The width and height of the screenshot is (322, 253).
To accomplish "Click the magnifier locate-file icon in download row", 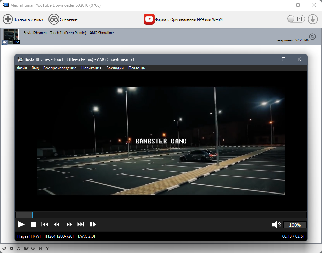I will (312, 37).
